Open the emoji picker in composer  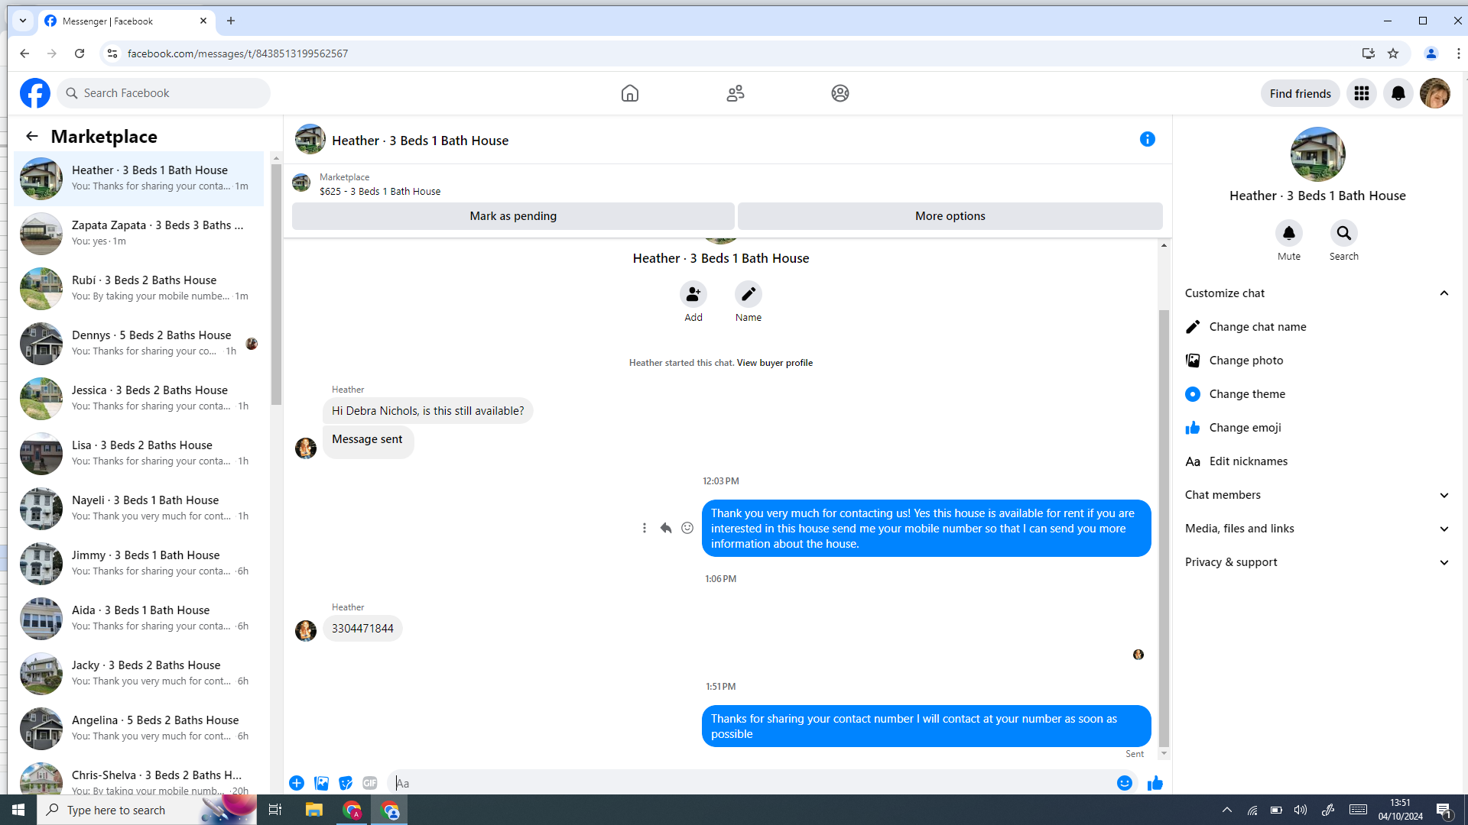[1125, 783]
